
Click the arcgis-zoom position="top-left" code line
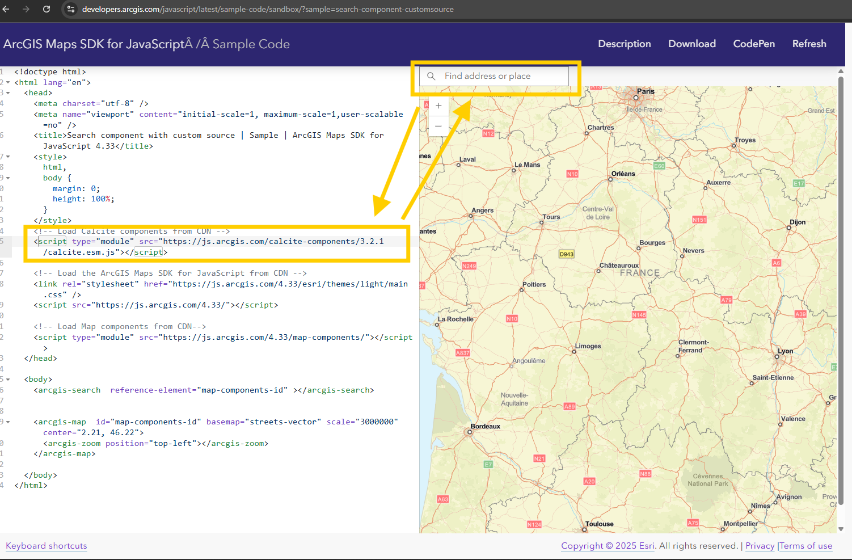pos(156,444)
